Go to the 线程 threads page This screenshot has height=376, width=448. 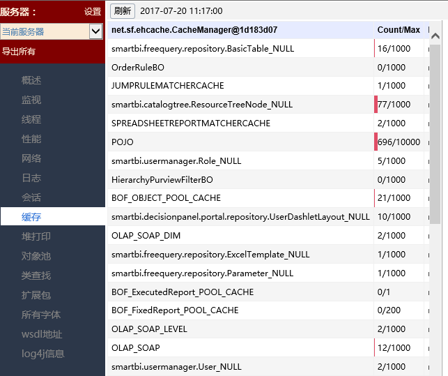pyautogui.click(x=31, y=119)
